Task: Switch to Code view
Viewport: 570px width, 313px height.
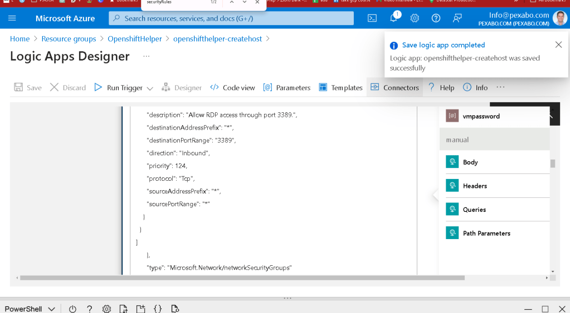Action: coord(233,87)
